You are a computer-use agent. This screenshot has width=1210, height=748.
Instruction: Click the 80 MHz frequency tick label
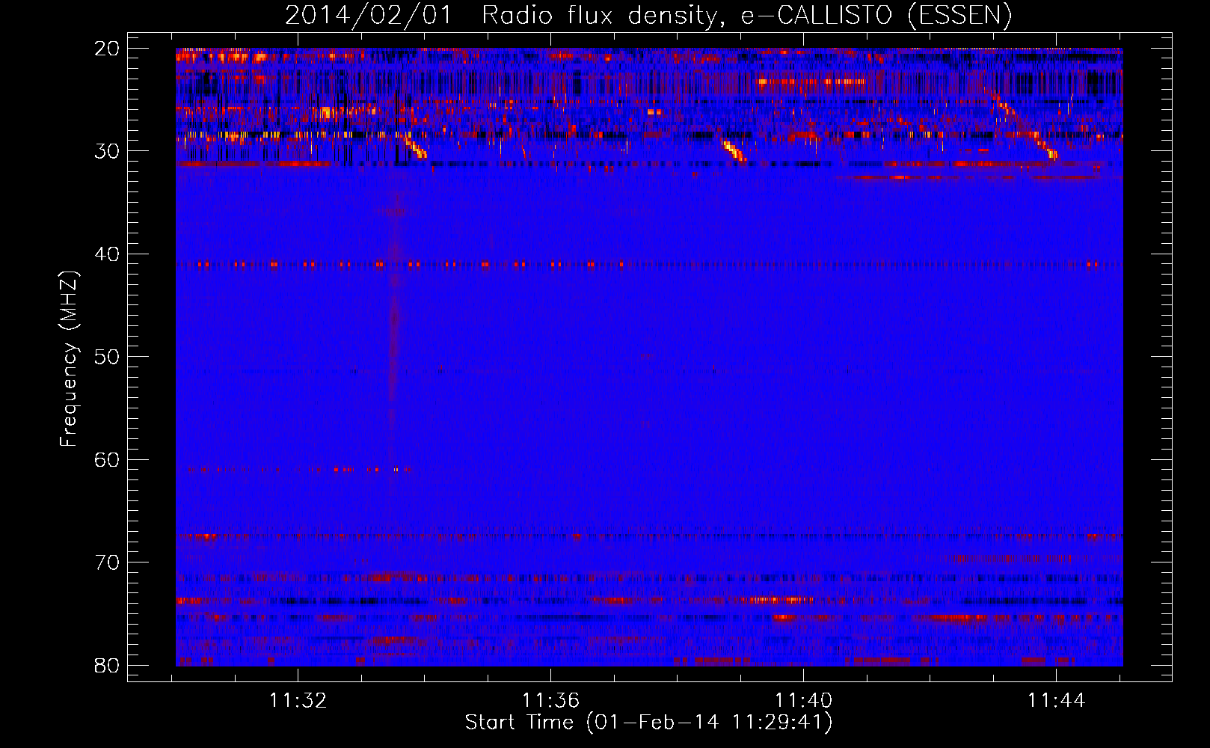[x=107, y=666]
